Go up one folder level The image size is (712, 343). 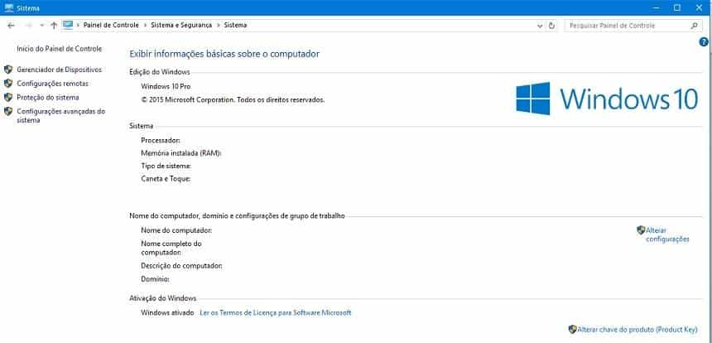coord(54,26)
